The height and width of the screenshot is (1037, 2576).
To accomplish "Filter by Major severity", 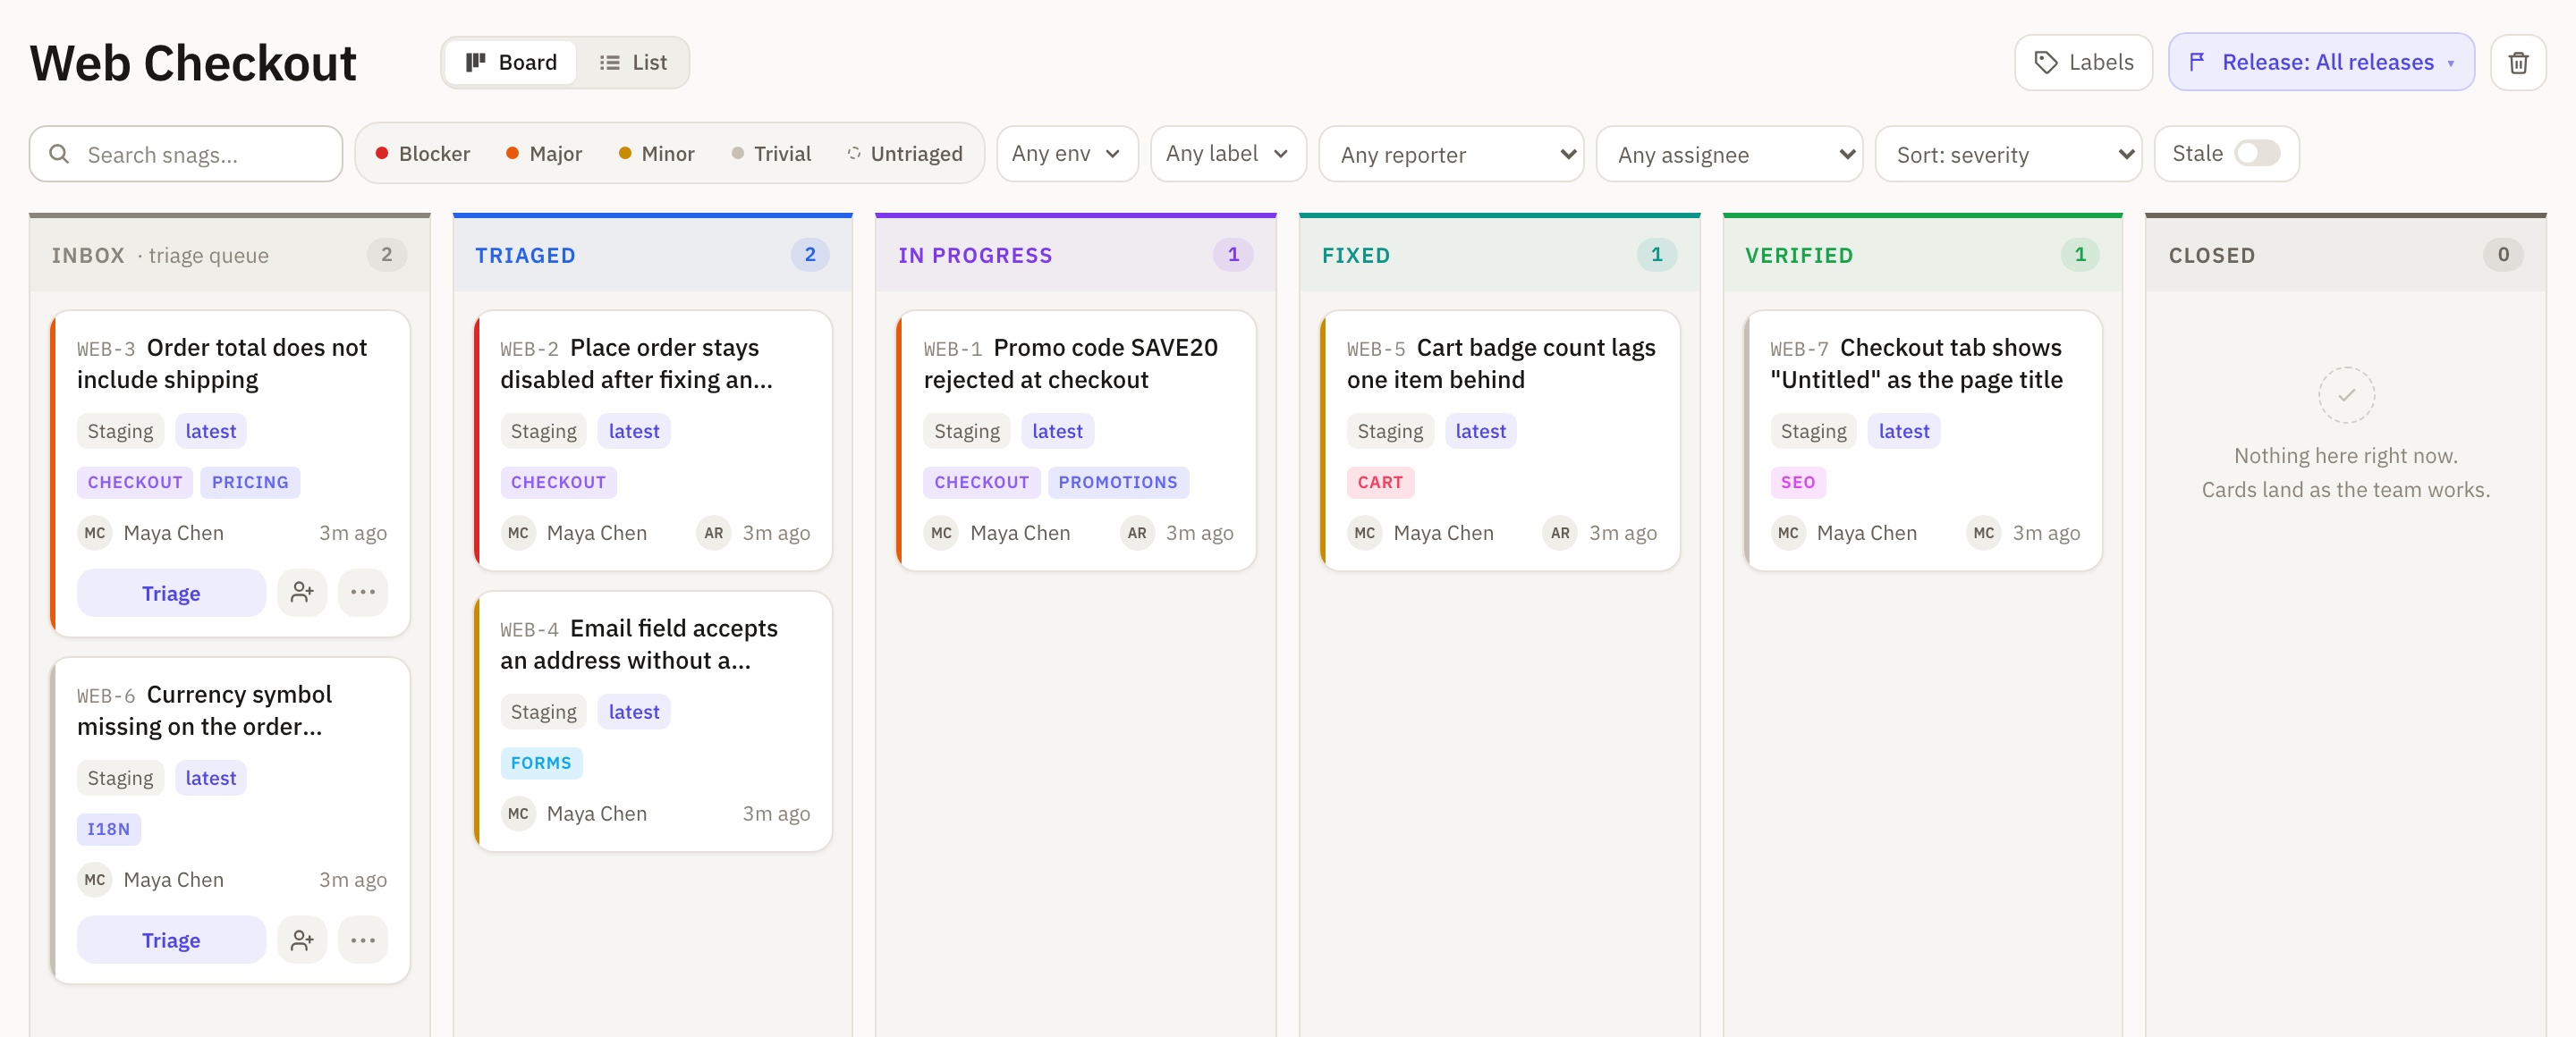I will click(x=543, y=153).
